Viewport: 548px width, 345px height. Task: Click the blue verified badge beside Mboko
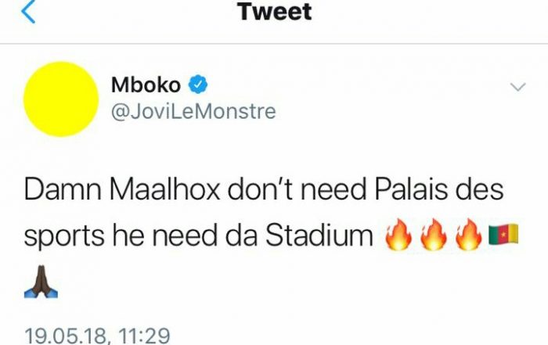coord(200,84)
